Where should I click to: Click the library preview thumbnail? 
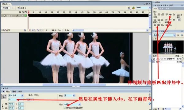click(x=168, y=47)
